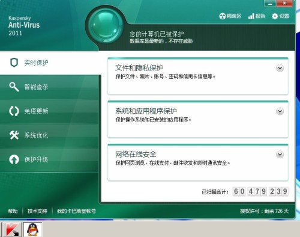Click the license text 授权许可:剩余 726 天
The width and height of the screenshot is (300, 237).
265,211
